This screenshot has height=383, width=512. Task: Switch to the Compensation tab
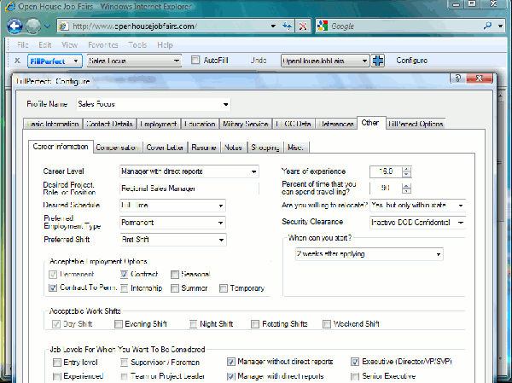(117, 147)
